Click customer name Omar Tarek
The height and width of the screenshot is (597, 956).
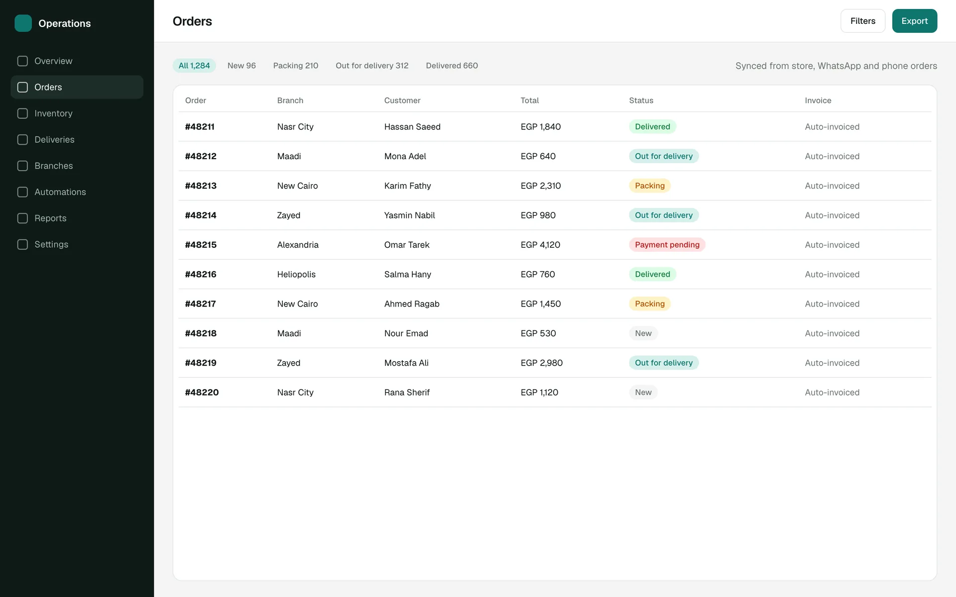tap(406, 245)
